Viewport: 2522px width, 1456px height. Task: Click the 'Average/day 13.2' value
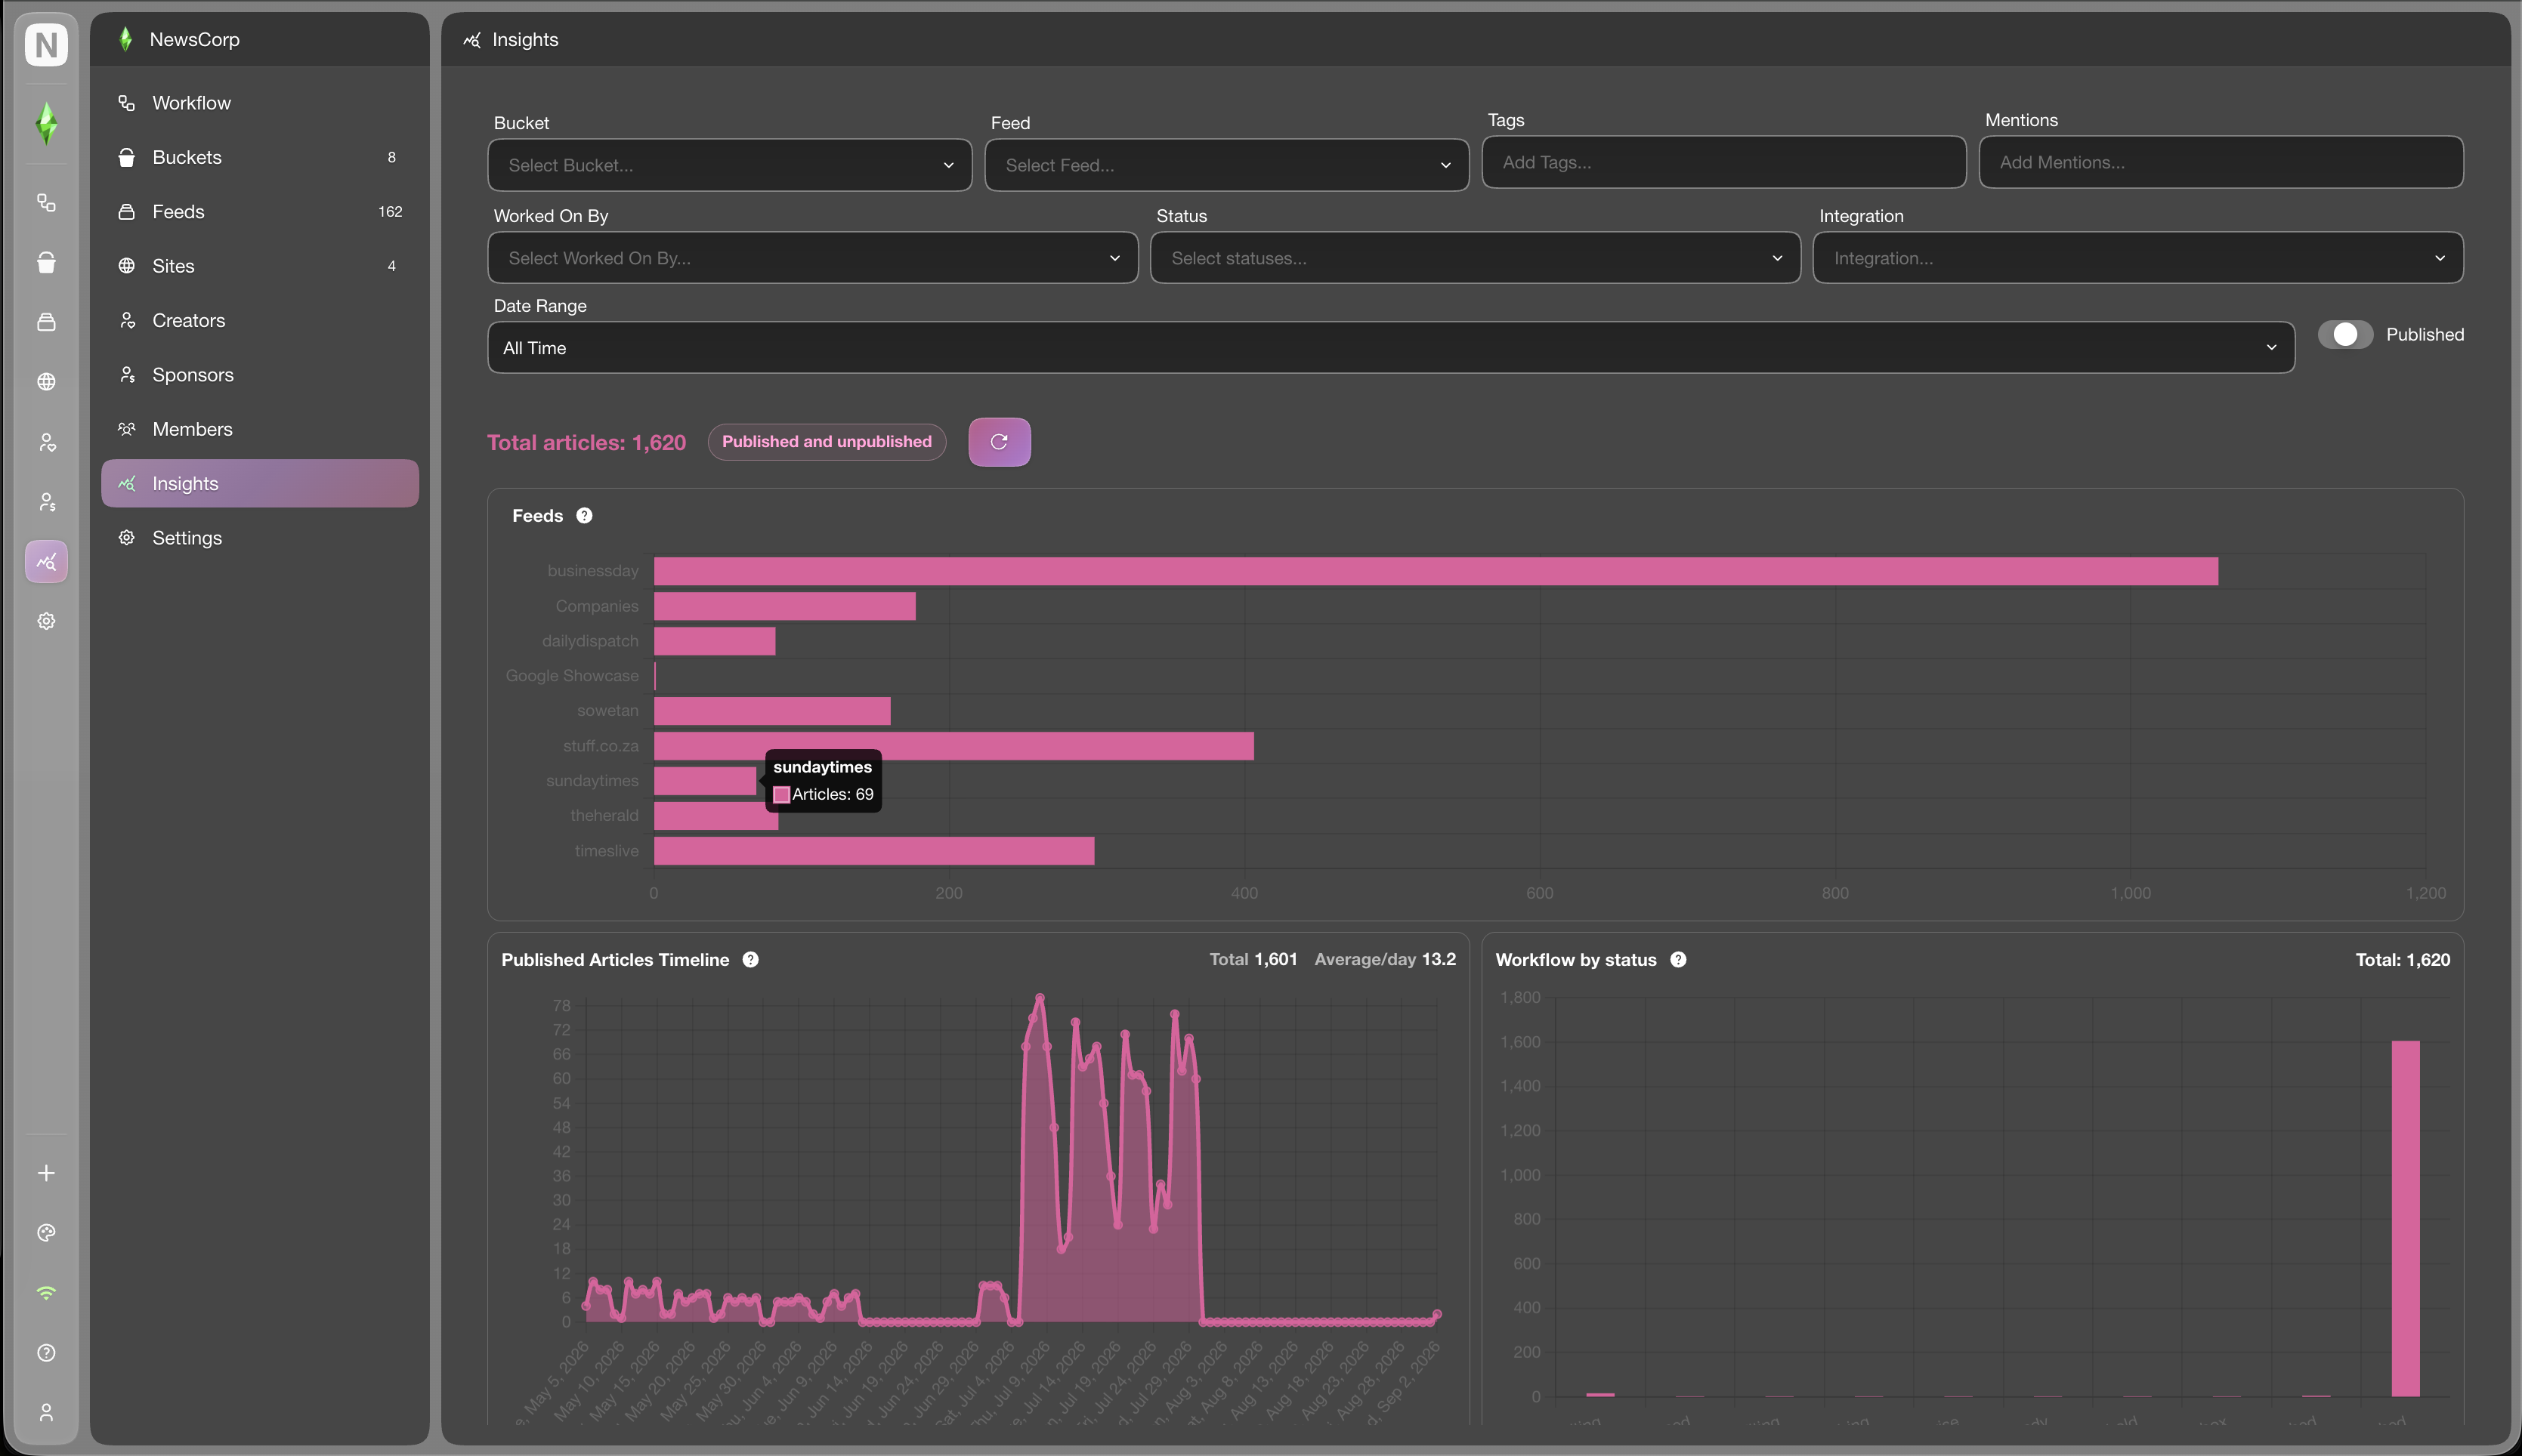pos(1385,960)
